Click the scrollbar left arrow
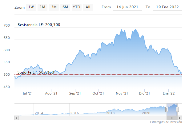This screenshot has width=185, height=127. point(16,118)
